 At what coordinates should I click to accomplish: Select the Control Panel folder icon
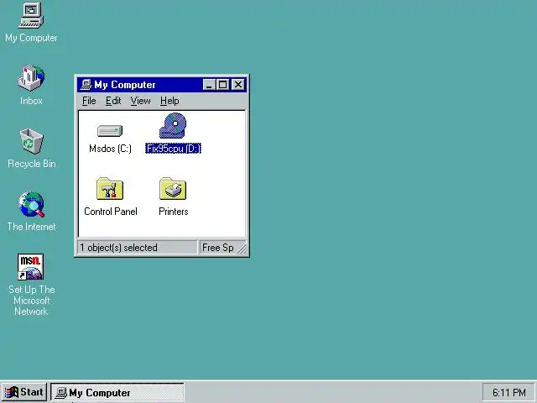tap(110, 188)
